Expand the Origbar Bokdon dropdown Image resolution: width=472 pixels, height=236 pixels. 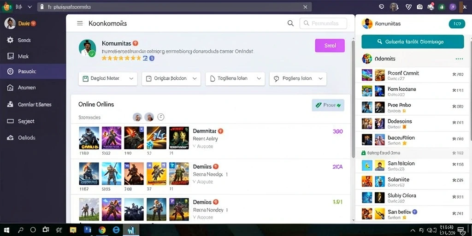pos(171,78)
